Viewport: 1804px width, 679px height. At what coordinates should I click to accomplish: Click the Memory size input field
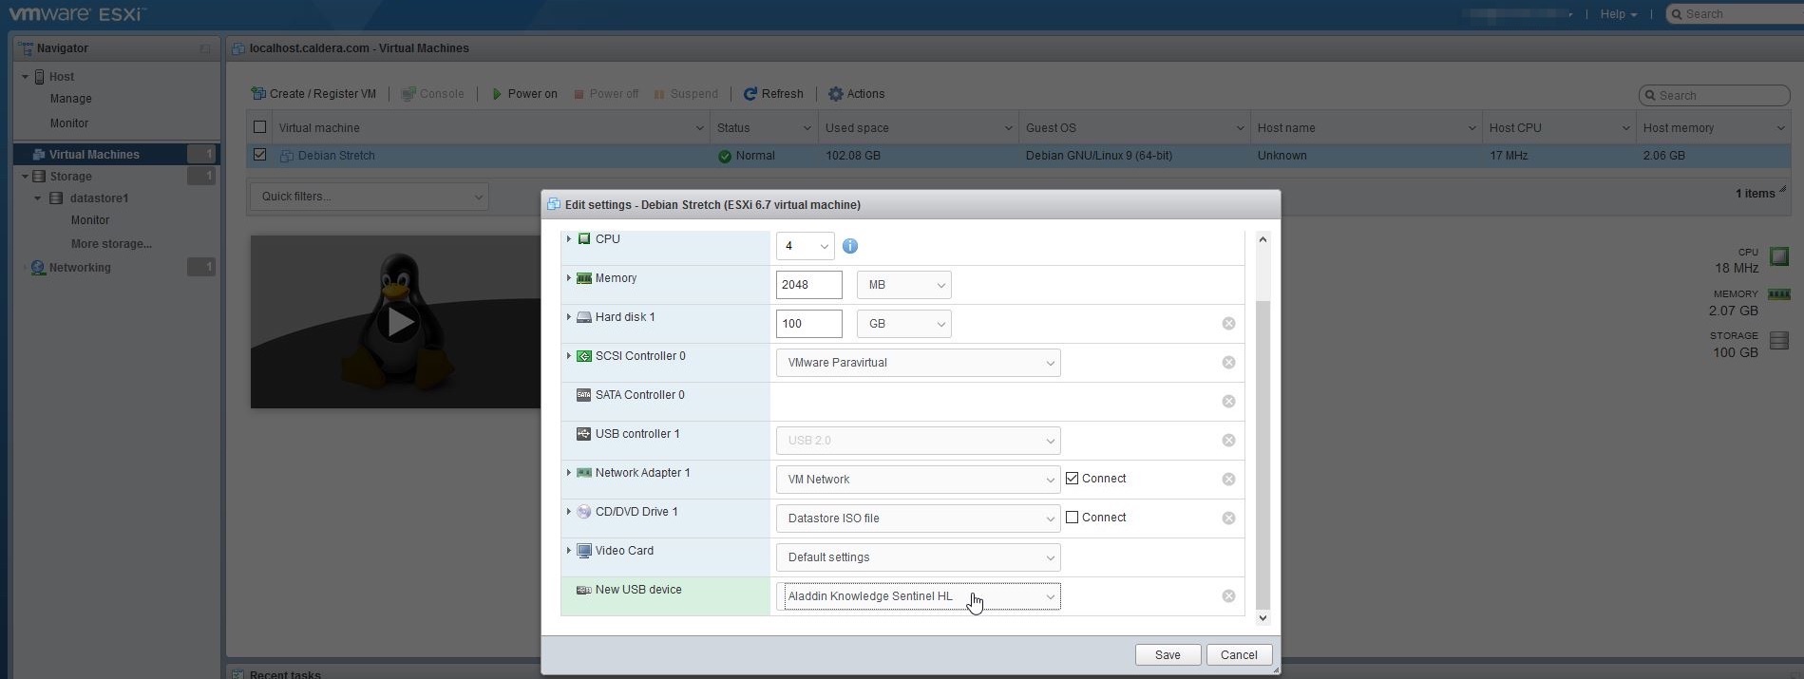[808, 285]
